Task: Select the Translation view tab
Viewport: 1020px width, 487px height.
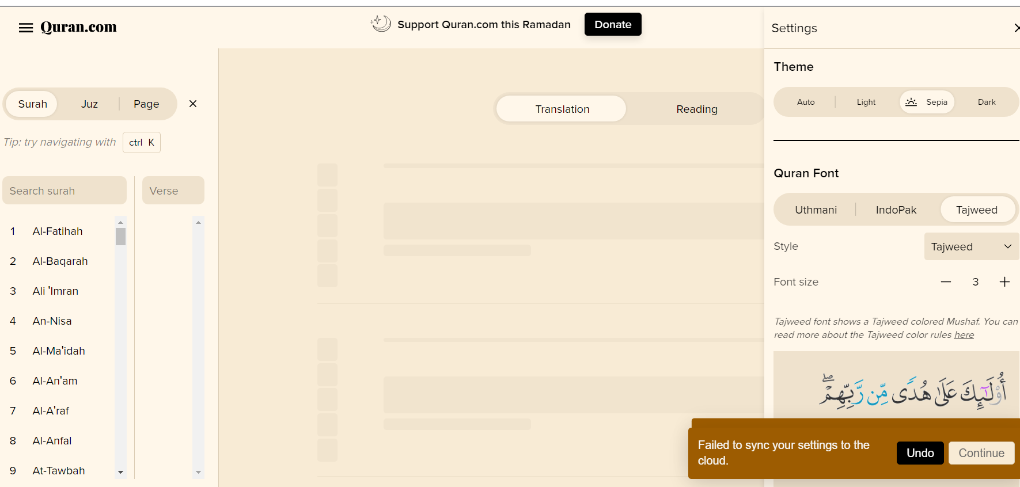Action: [562, 109]
